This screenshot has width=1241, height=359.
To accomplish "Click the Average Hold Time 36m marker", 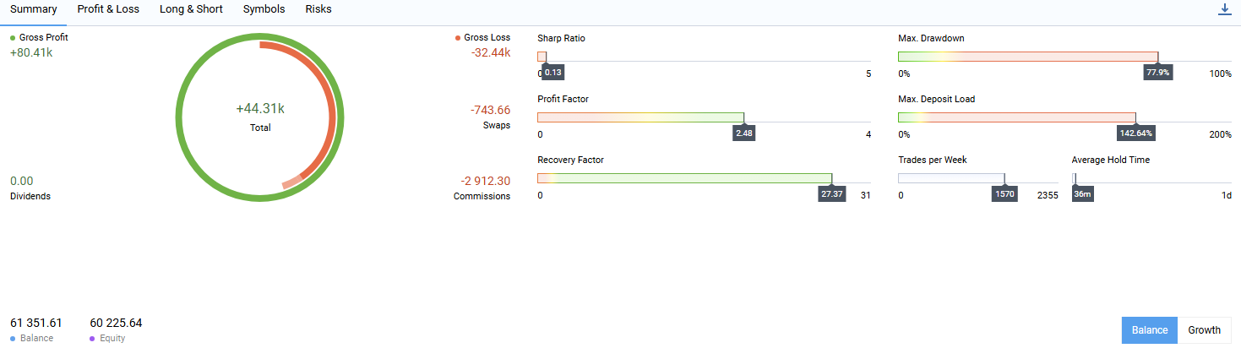I will pos(1082,194).
